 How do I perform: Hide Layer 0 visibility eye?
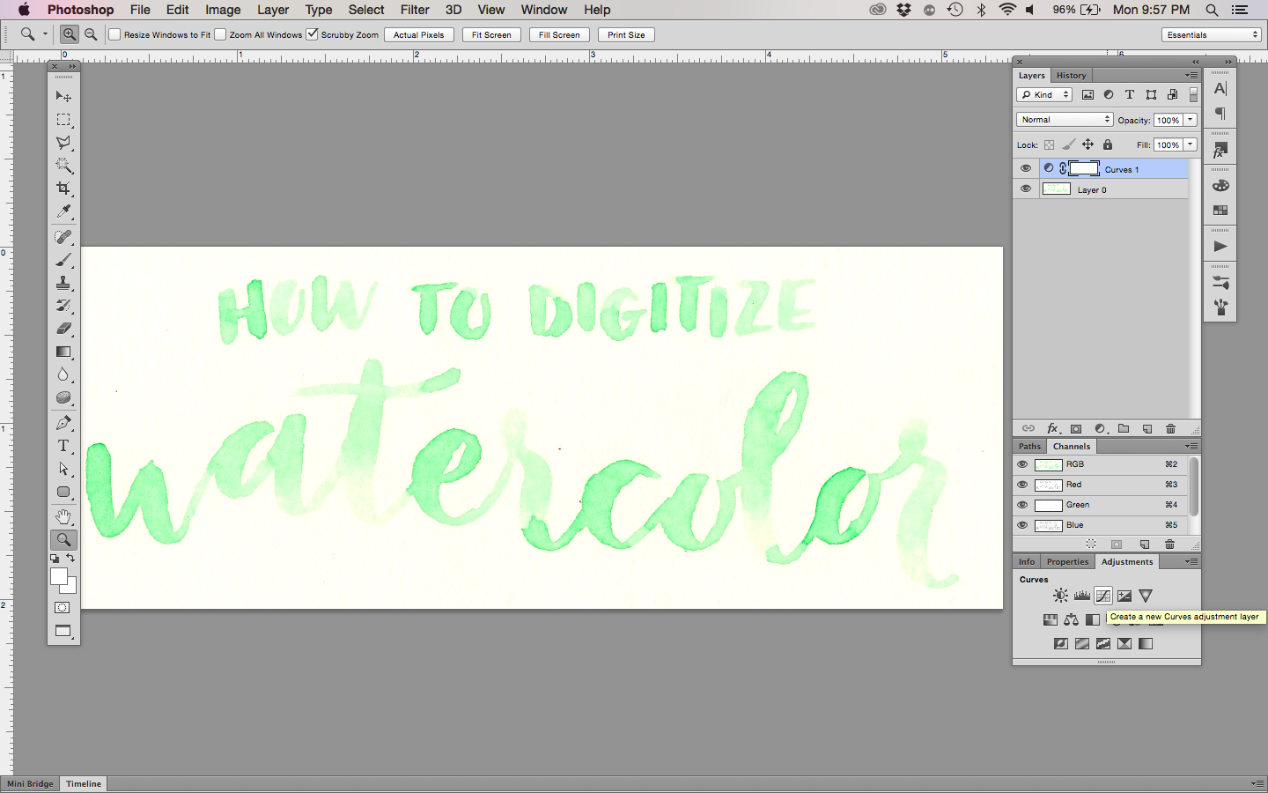[x=1026, y=189]
